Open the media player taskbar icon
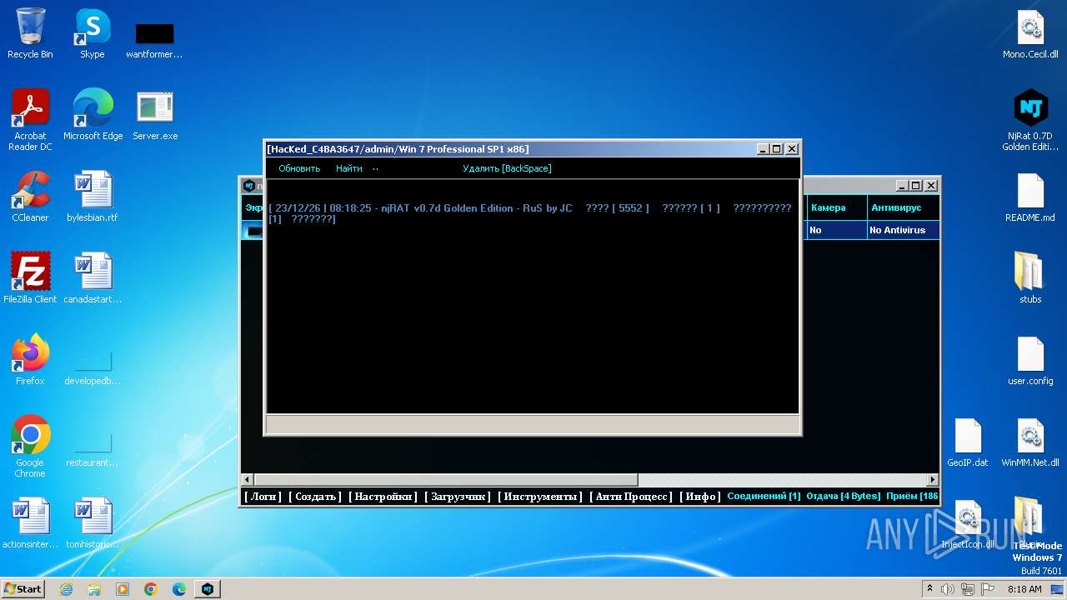The width and height of the screenshot is (1067, 600). 123,589
